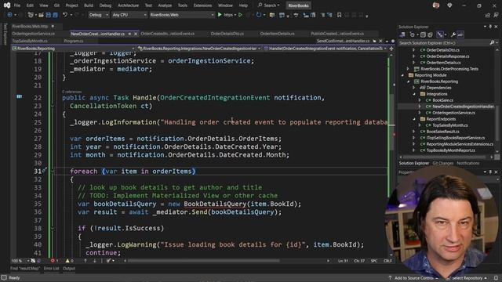Viewport: 502px width, 282px height.
Task: Click the Hot Reload refresh icon
Action: point(258,15)
